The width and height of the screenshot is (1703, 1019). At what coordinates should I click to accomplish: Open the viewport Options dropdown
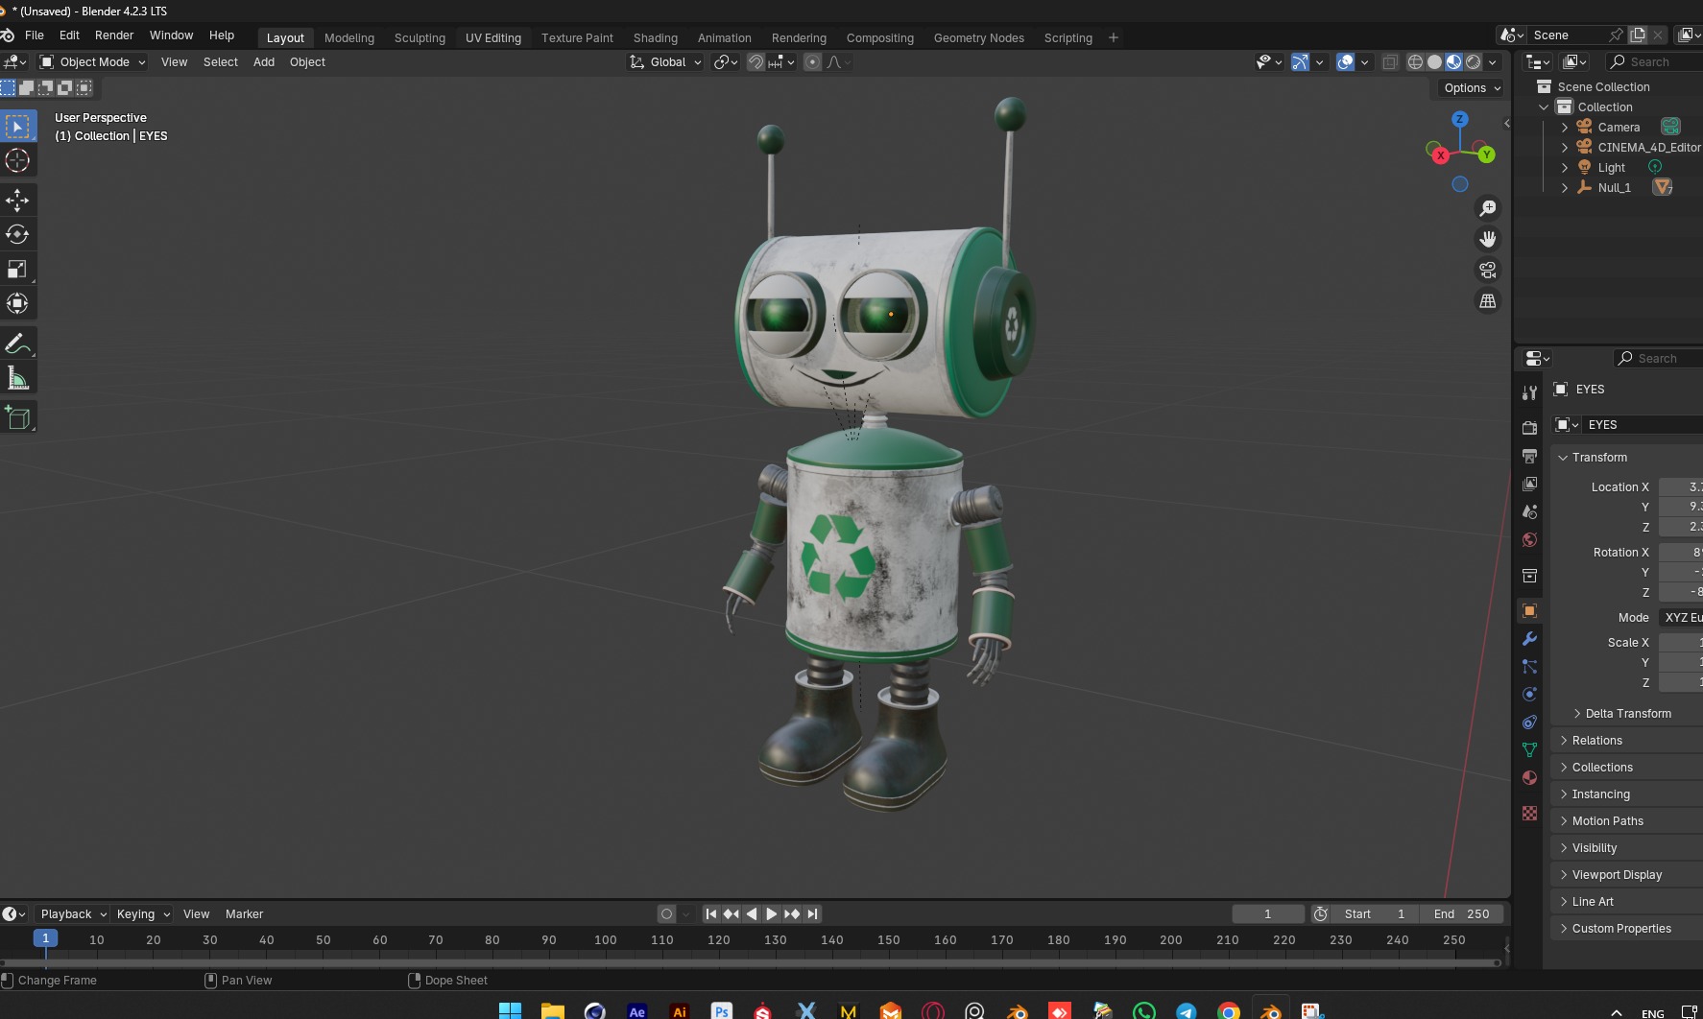(x=1472, y=87)
